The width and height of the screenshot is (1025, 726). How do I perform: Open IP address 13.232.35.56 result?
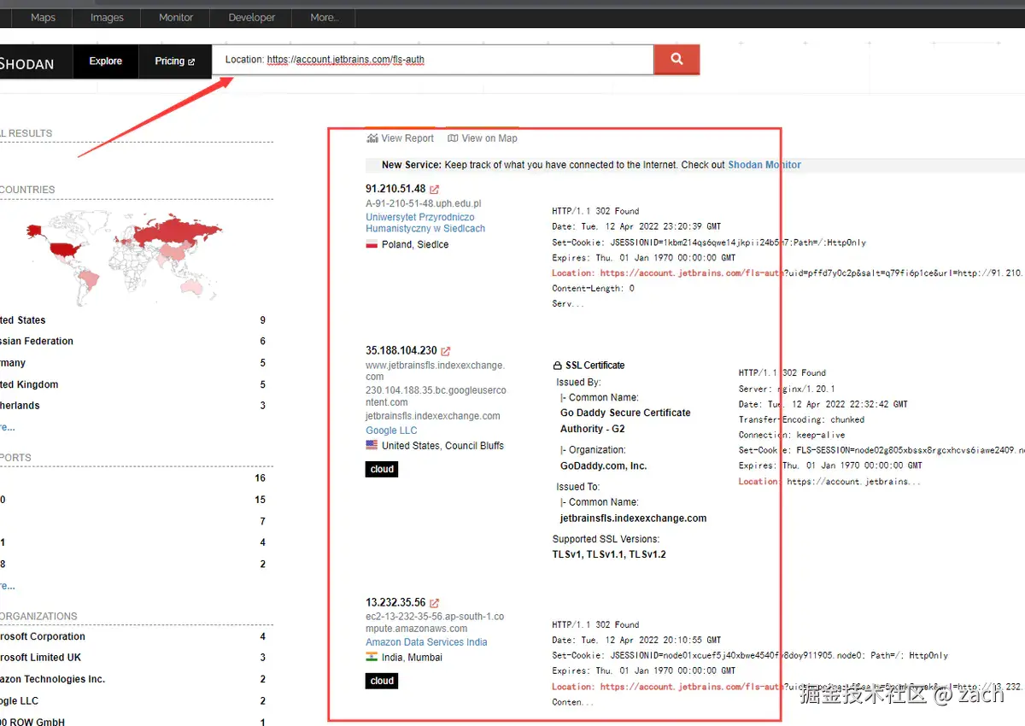(x=395, y=602)
